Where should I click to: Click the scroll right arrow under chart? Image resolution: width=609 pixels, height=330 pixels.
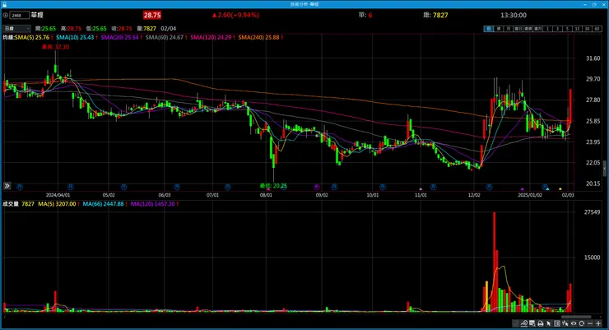click(x=601, y=317)
